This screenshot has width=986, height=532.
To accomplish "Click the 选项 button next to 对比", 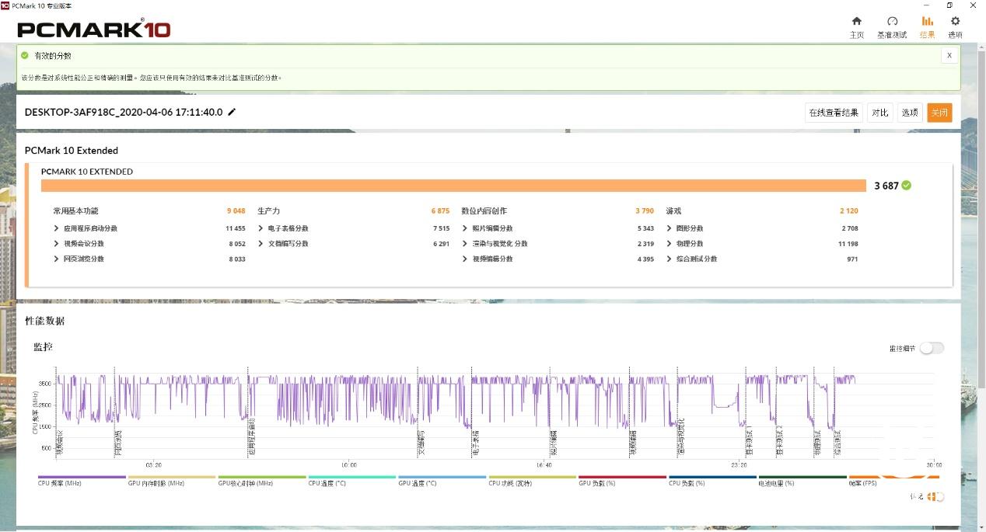I will pyautogui.click(x=910, y=113).
